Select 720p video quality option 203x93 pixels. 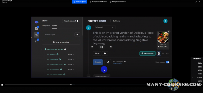[x=200, y=74]
